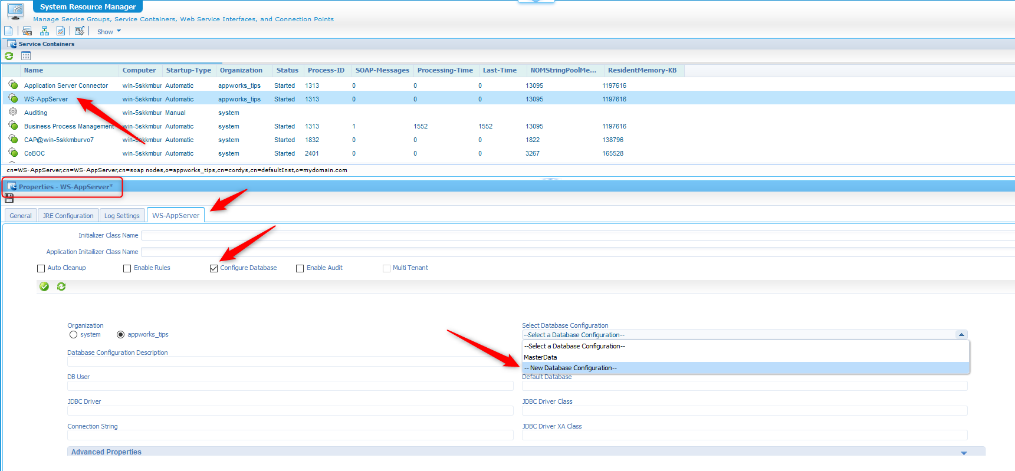Screen dimensions: 1015x471
Task: Select the WS-AppServer row name
Action: tap(46, 99)
